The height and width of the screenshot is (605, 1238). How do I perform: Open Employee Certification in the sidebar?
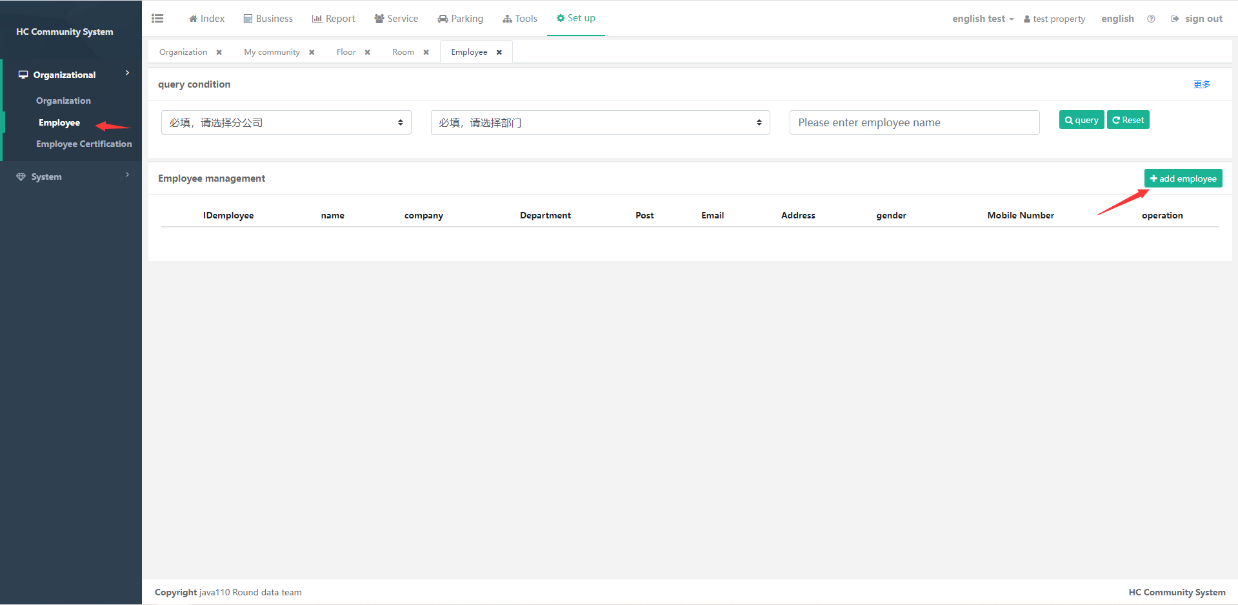pos(84,144)
